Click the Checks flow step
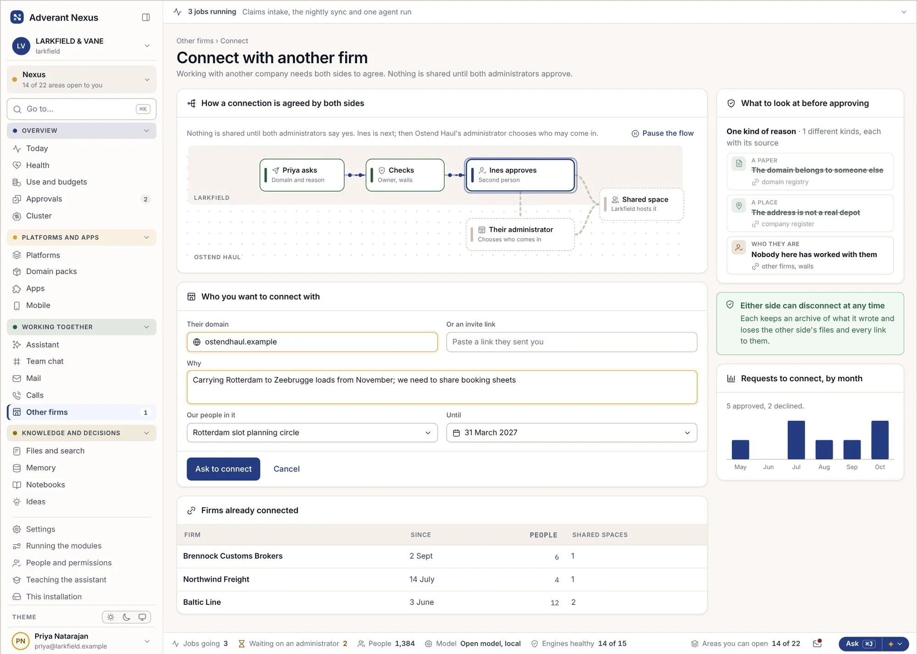The image size is (917, 654). tap(405, 175)
